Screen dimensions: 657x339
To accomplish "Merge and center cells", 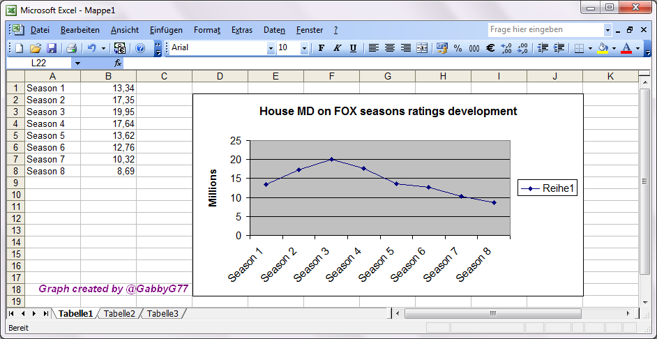I will coord(422,48).
